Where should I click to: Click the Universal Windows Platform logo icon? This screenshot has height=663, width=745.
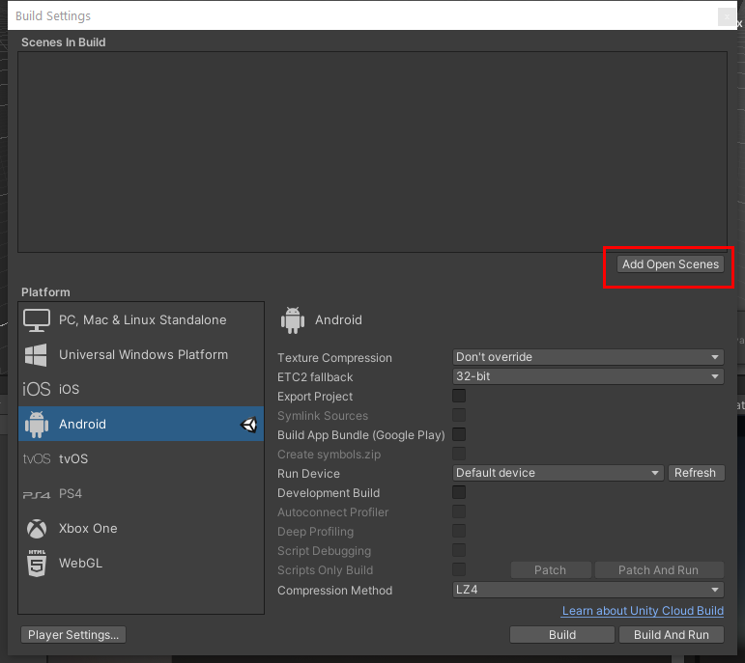click(37, 355)
